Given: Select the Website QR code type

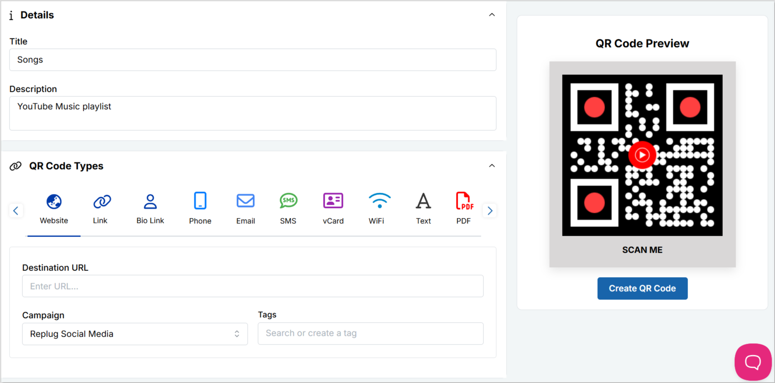Looking at the screenshot, I should tap(54, 210).
